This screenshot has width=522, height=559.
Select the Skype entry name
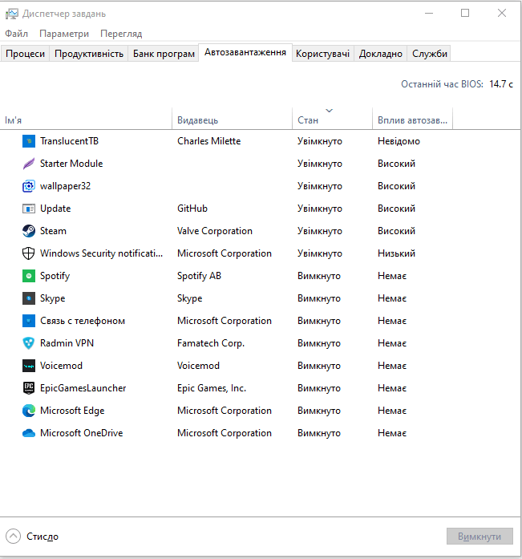click(52, 298)
